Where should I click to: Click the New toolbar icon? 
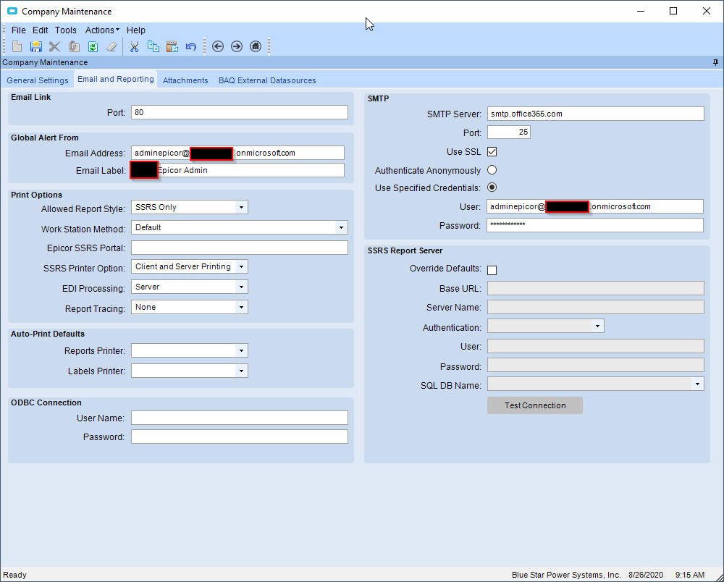(17, 46)
